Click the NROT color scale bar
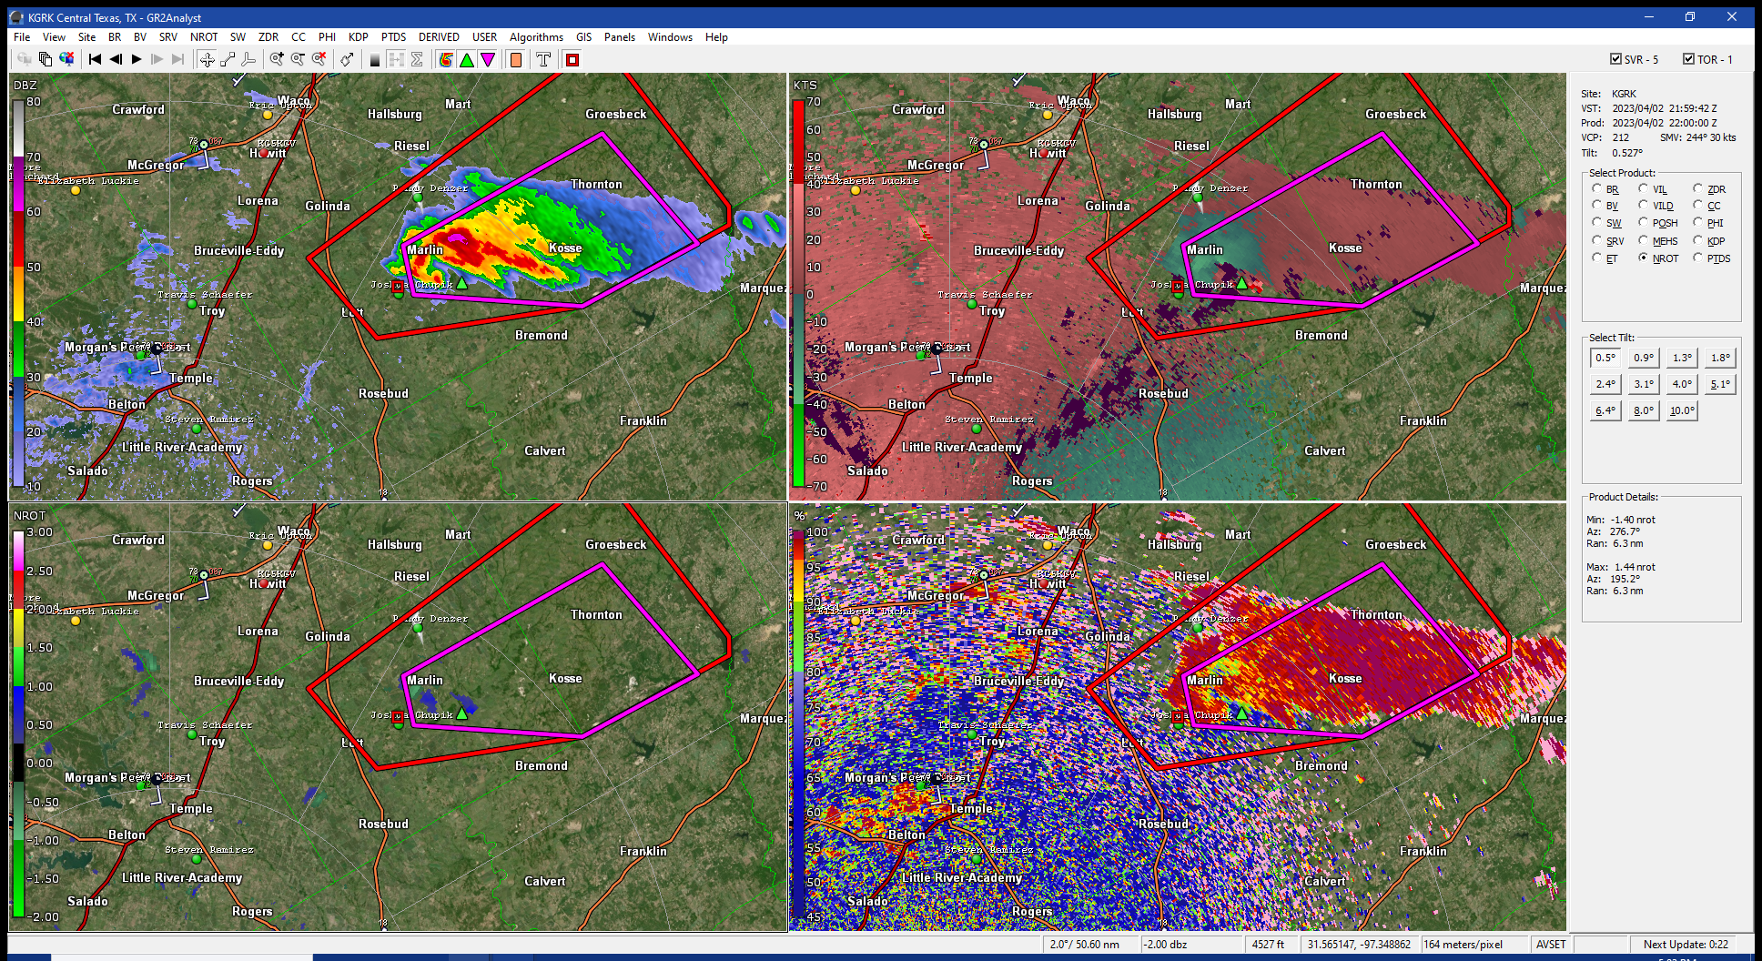The image size is (1762, 961). [x=18, y=723]
